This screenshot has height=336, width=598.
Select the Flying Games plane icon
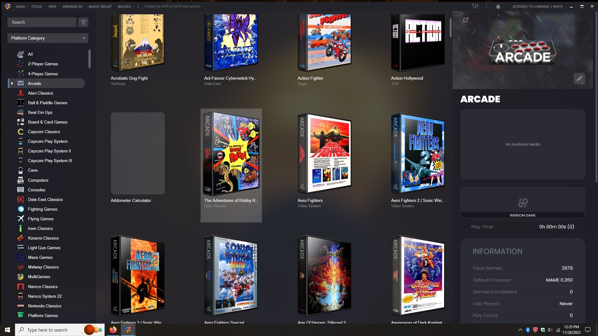[21, 219]
